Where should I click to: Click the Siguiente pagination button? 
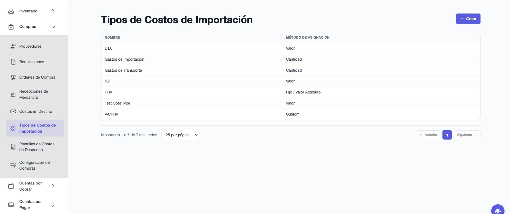click(467, 135)
